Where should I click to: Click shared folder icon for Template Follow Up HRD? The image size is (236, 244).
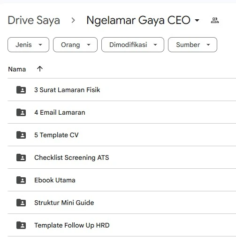tap(21, 225)
